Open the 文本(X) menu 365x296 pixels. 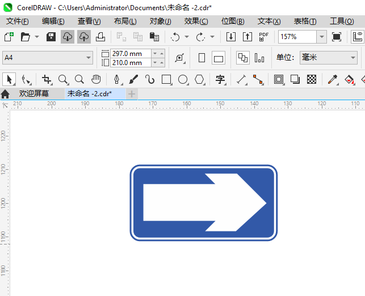click(x=269, y=22)
